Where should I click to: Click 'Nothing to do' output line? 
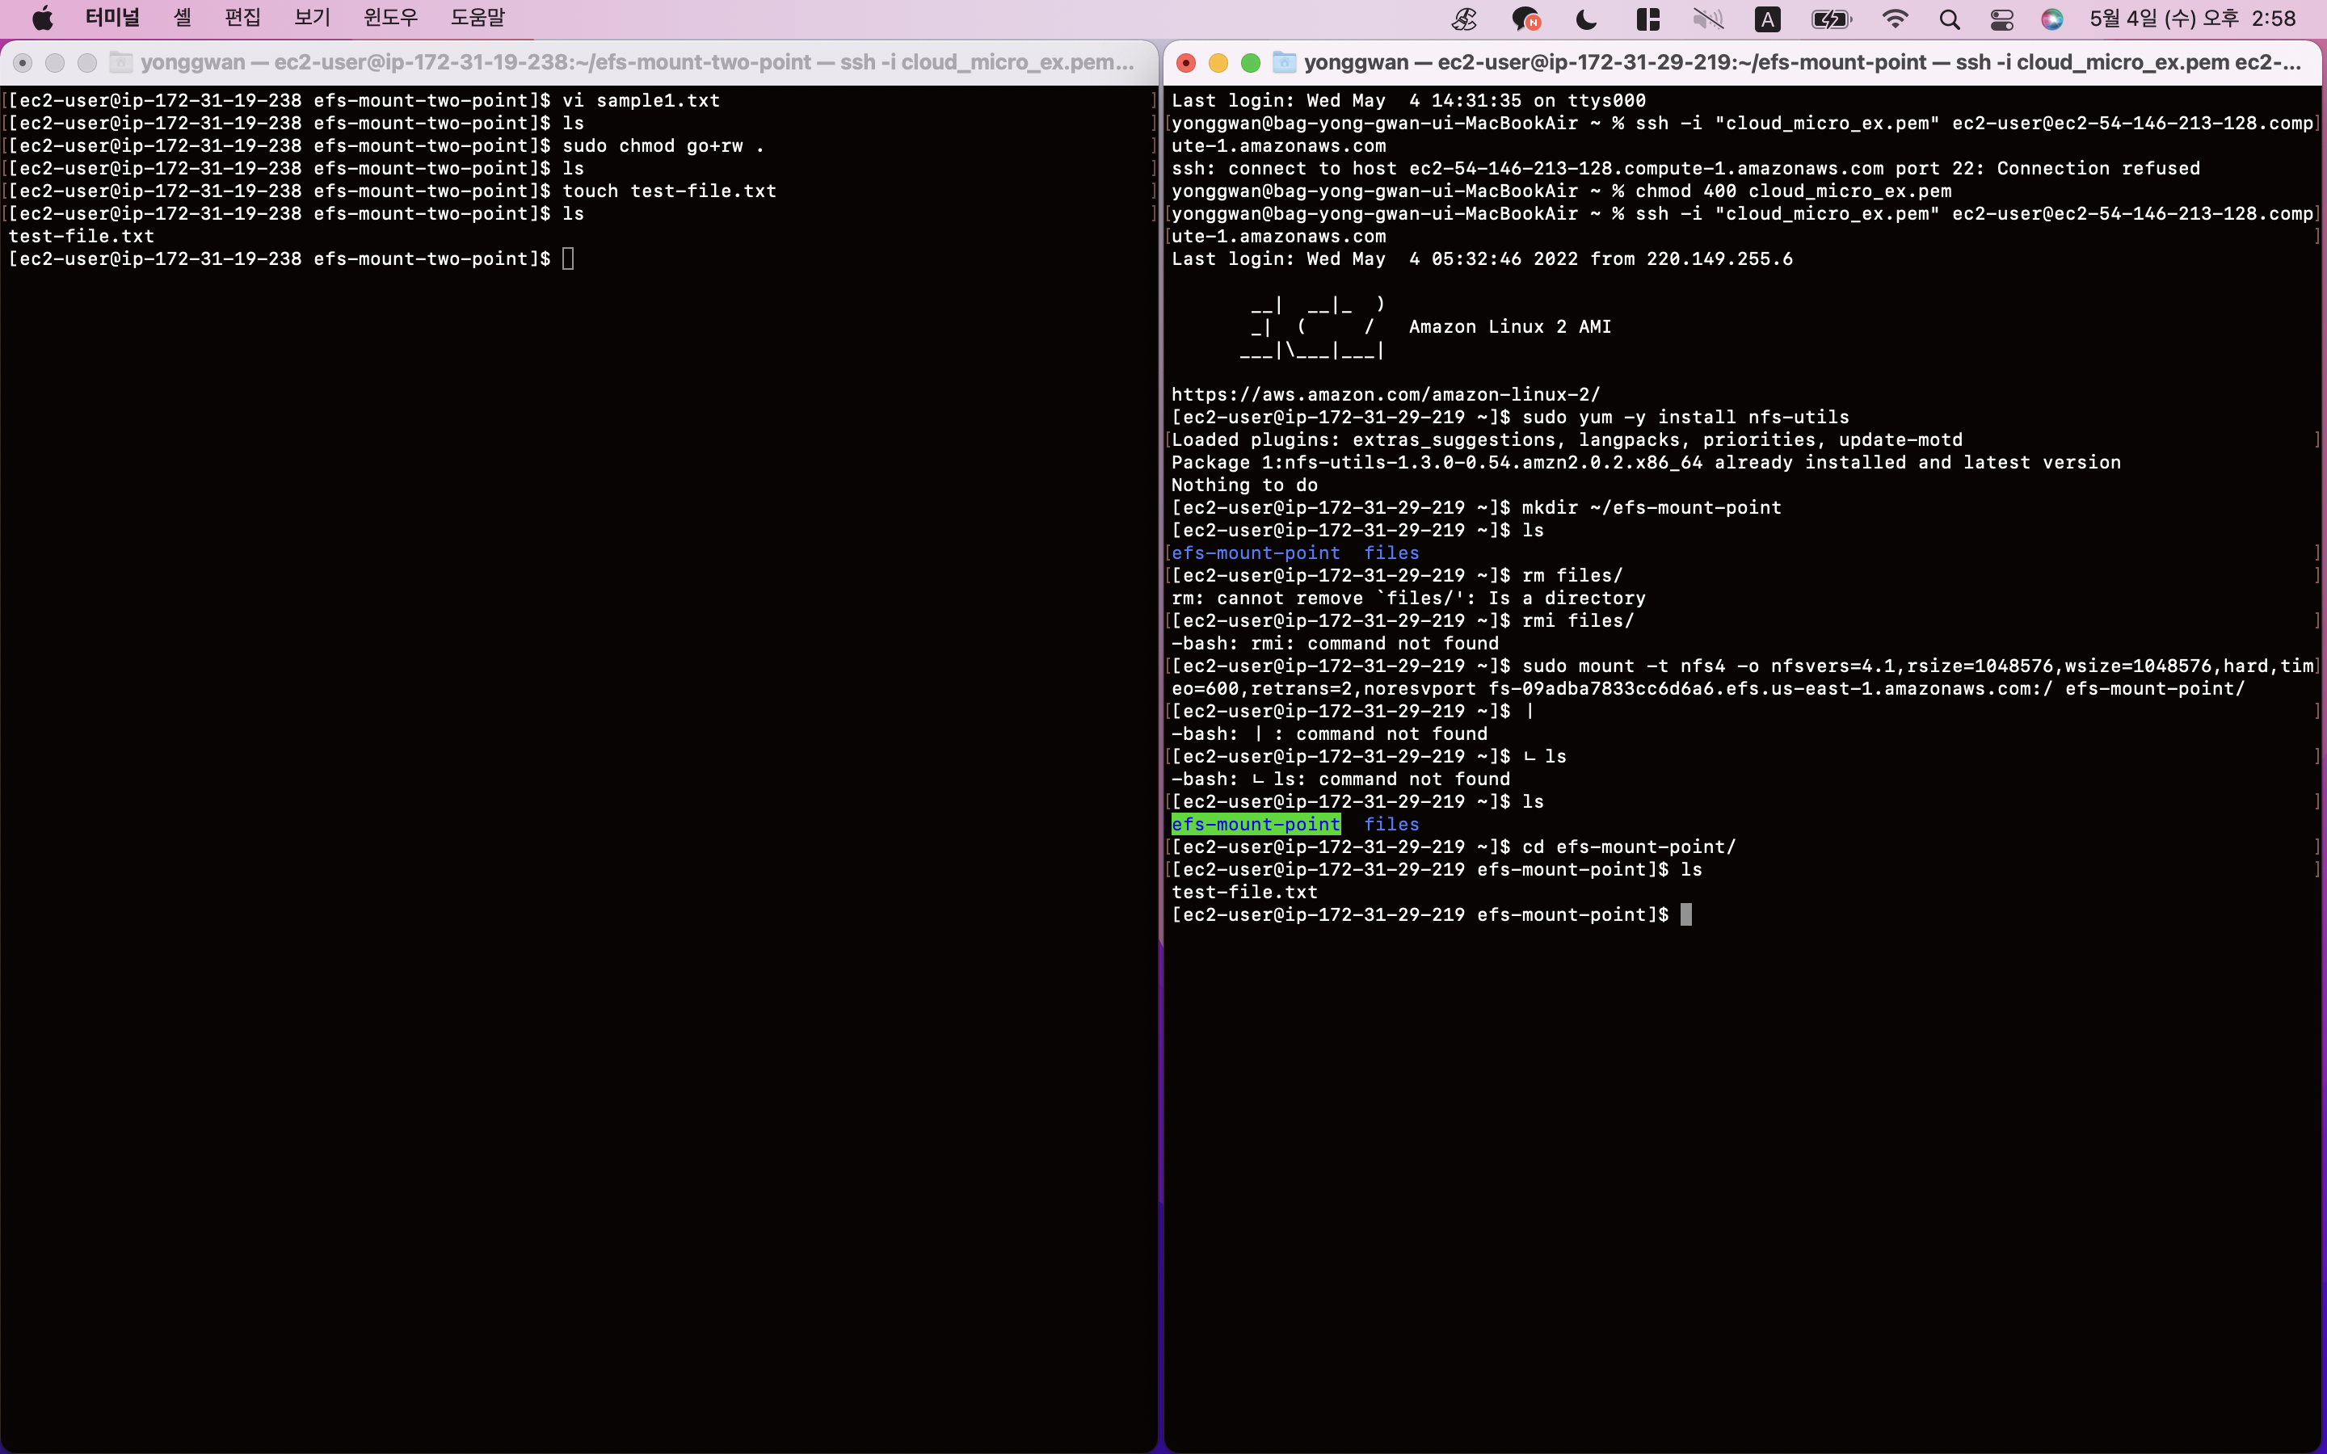click(x=1244, y=485)
